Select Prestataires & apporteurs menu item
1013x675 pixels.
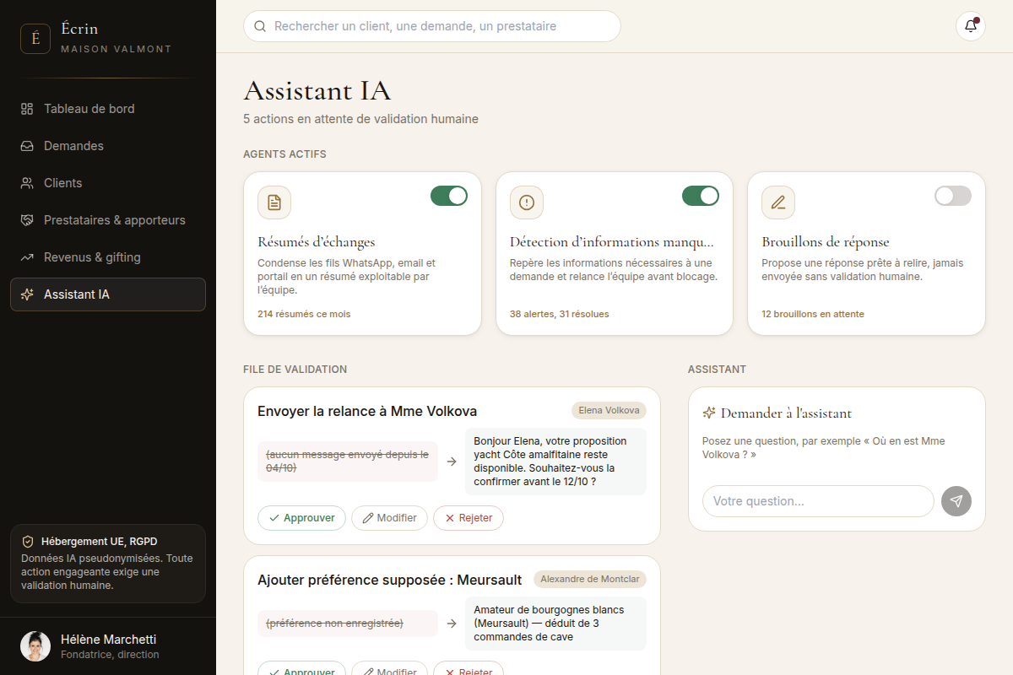108,220
